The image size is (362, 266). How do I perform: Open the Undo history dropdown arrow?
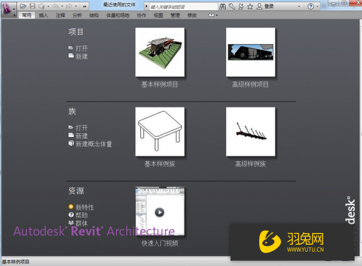click(62, 6)
